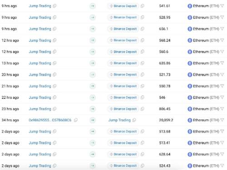Click the Ethereum logo in 568.24 row
This screenshot has height=170, width=227.
pyautogui.click(x=190, y=41)
